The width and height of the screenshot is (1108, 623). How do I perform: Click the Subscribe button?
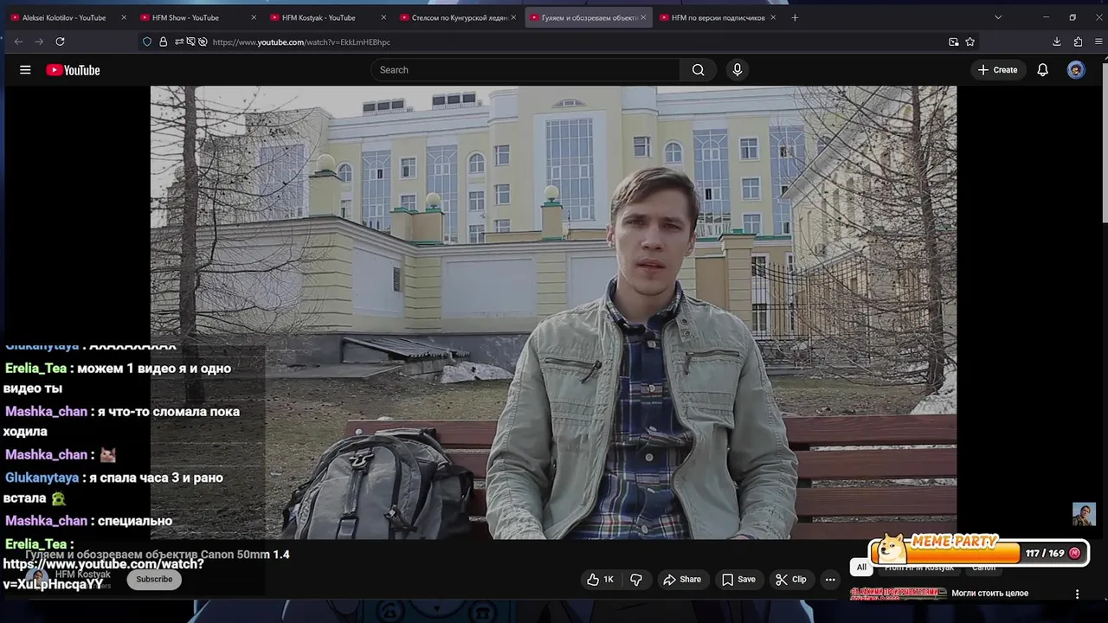[154, 580]
